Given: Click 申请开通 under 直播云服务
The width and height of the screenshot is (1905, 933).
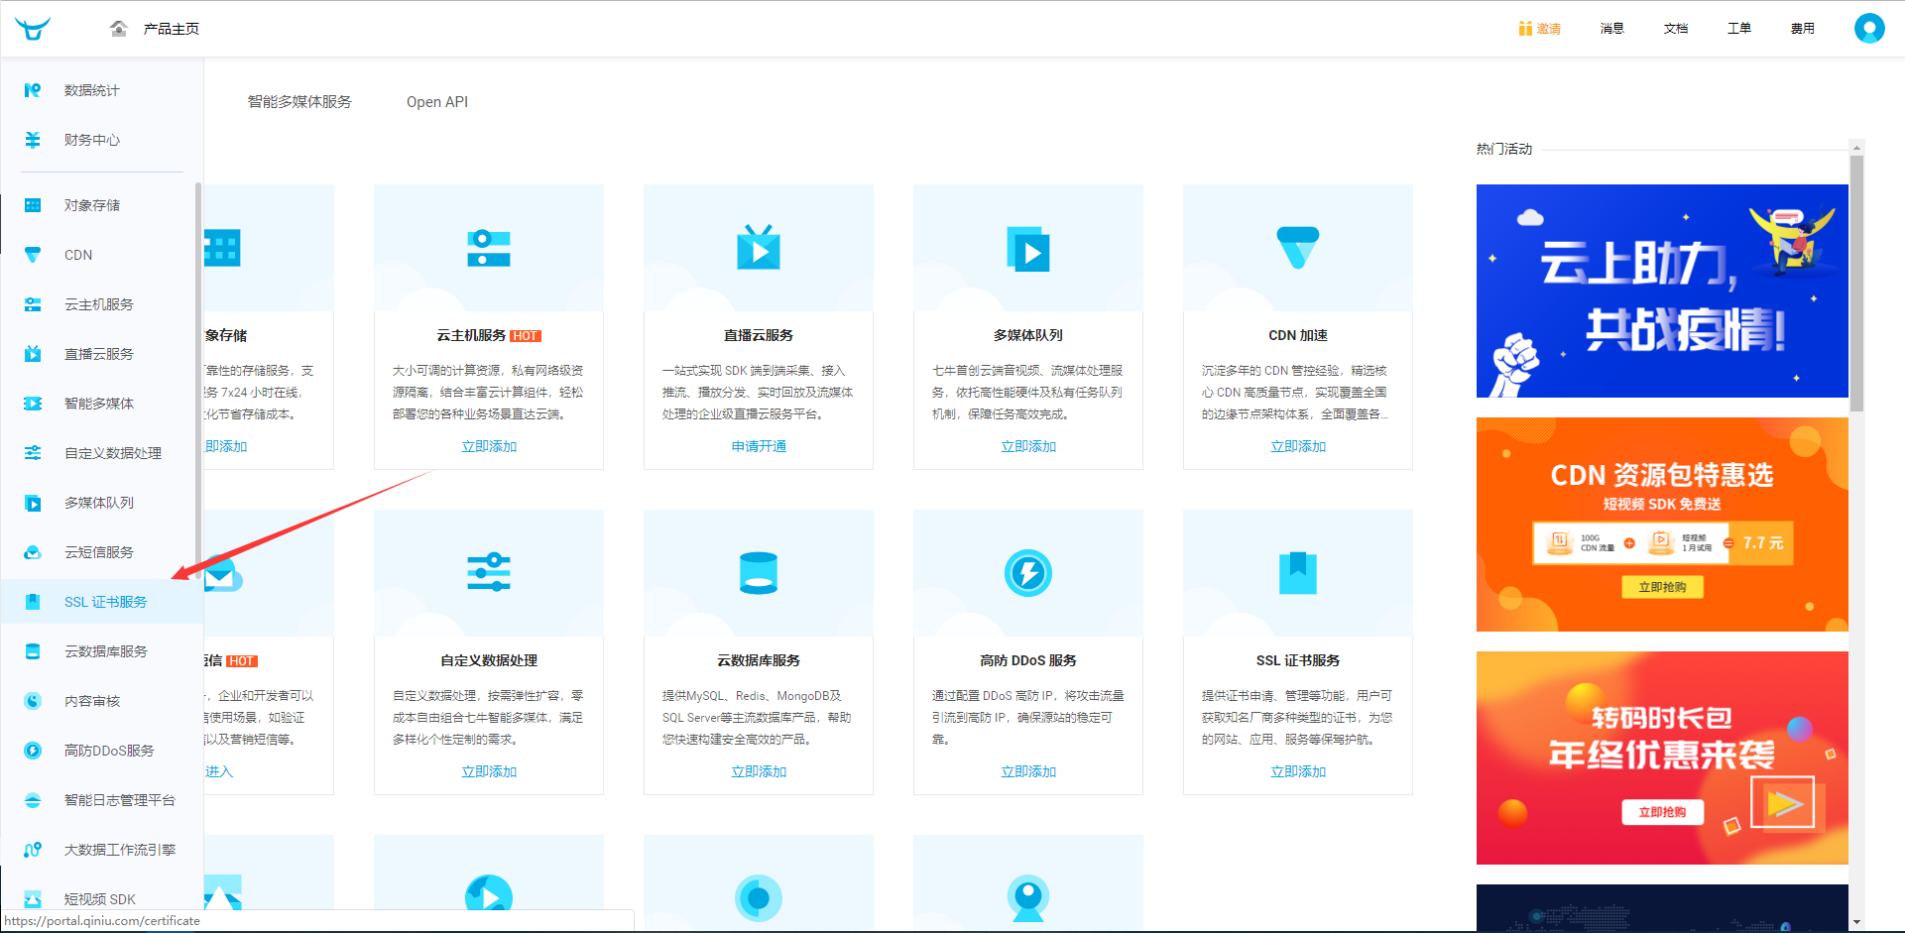Looking at the screenshot, I should (x=759, y=446).
